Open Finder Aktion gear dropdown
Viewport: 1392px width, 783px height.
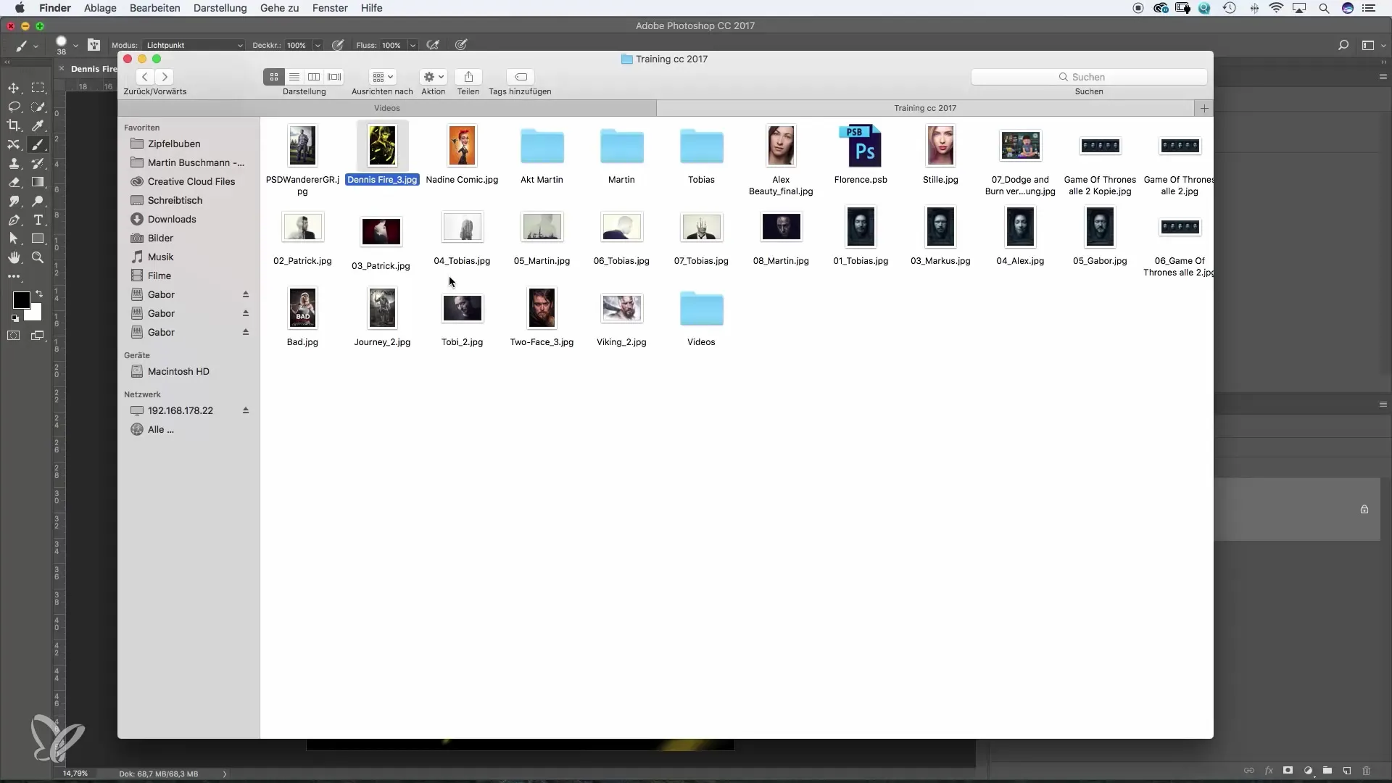[434, 77]
